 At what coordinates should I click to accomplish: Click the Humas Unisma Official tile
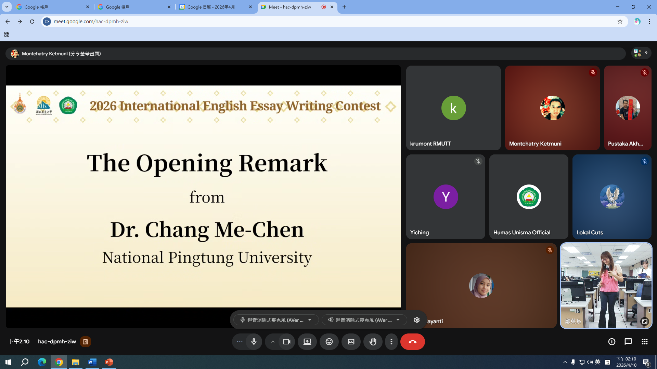(528, 197)
